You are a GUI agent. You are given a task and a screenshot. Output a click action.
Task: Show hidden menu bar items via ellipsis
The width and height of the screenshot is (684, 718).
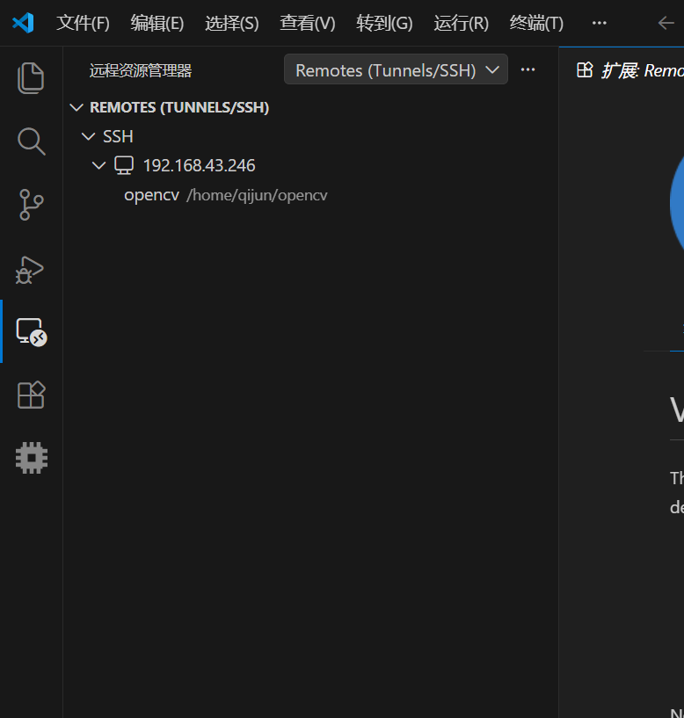[x=600, y=23]
